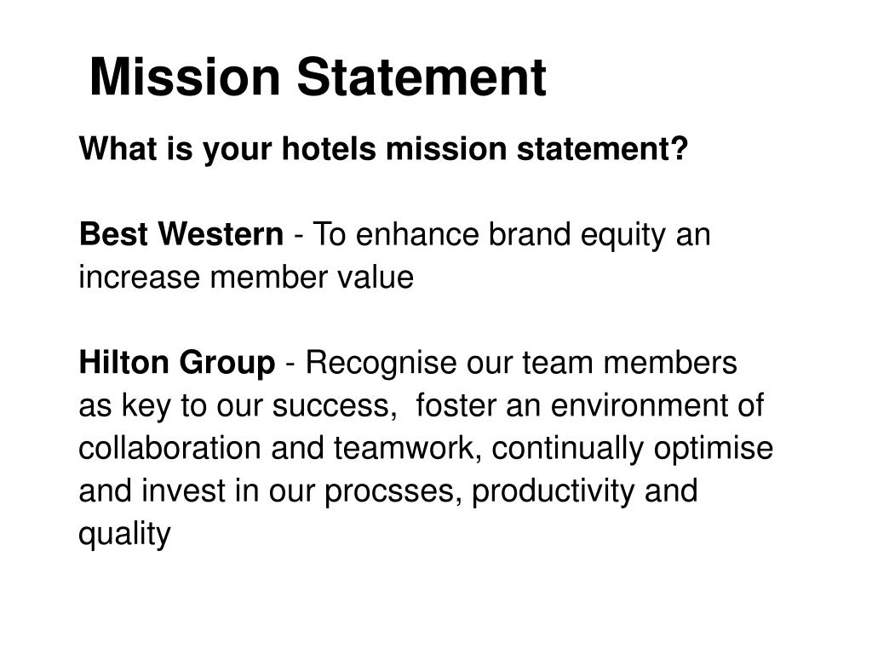Click the line 'increase member value'
Viewport: 872px width, 654px height.
[x=246, y=277]
